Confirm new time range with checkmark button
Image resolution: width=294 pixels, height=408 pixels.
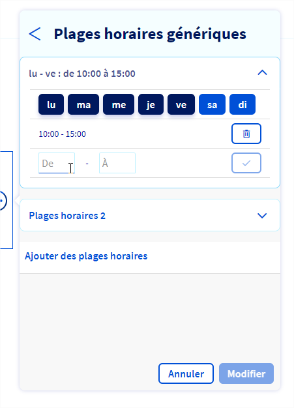[x=246, y=163]
